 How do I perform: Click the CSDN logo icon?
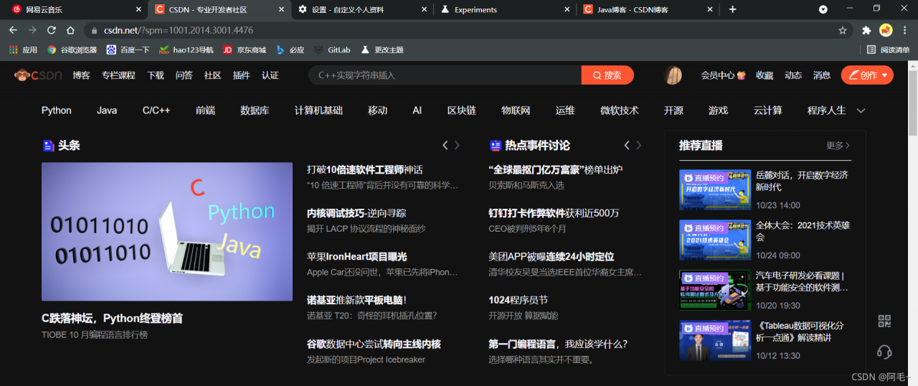pyautogui.click(x=38, y=75)
